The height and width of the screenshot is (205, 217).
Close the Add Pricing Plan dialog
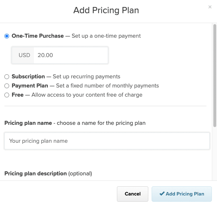coord(210,7)
